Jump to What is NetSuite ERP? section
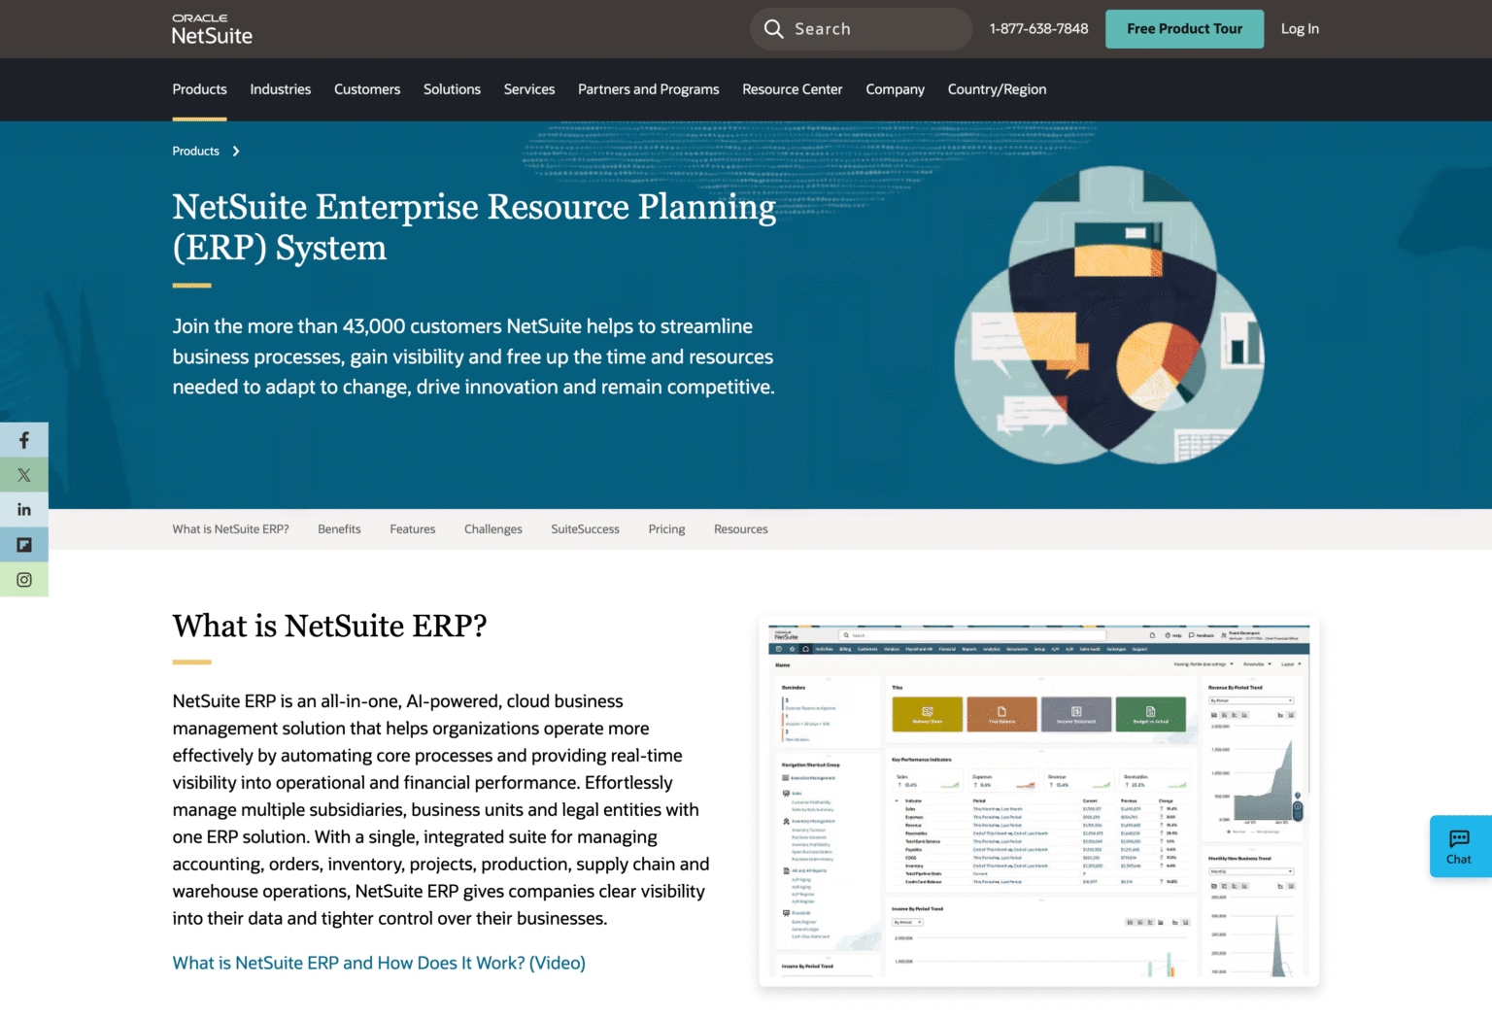Image resolution: width=1492 pixels, height=1019 pixels. click(x=231, y=529)
